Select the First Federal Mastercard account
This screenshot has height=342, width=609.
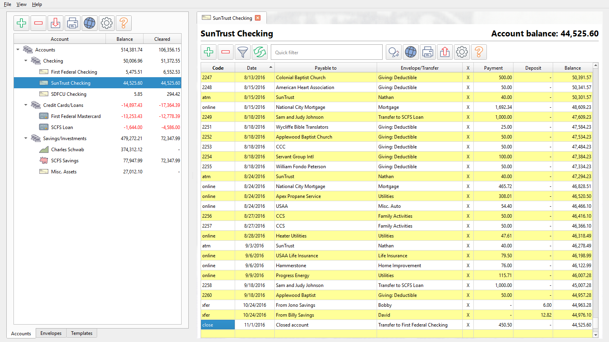pos(98,116)
